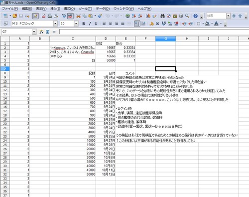Cut the selection with scissors icon
This screenshot has height=197, width=249.
[78, 16]
